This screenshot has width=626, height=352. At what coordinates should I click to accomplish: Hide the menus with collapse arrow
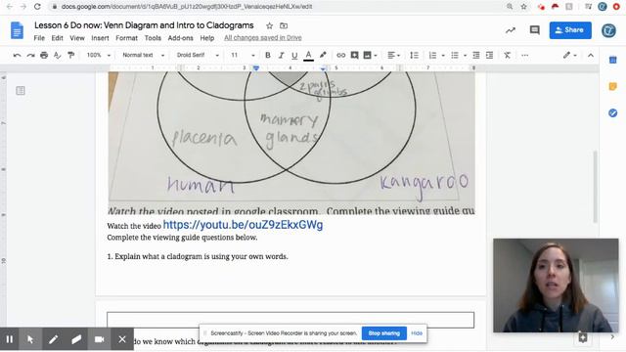click(x=591, y=56)
